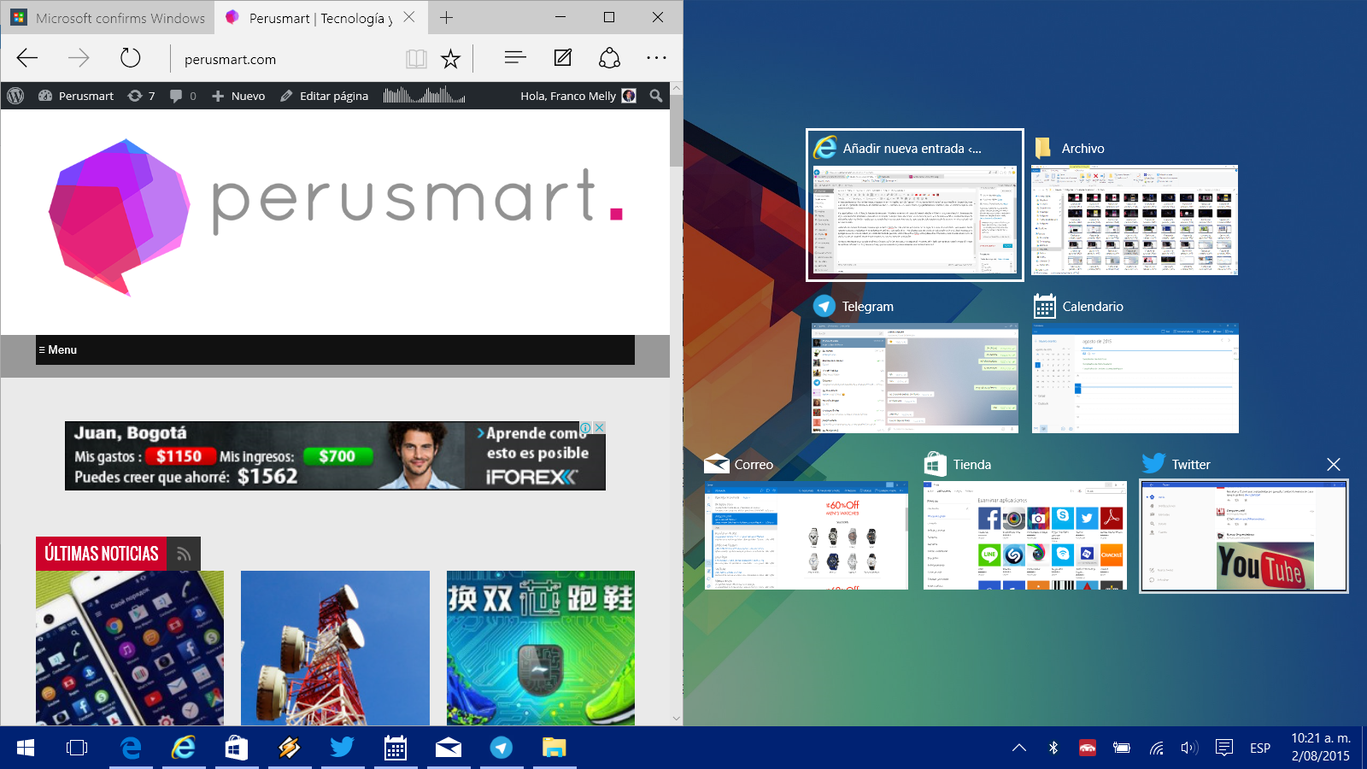
Task: Make a web note pencil icon
Action: point(562,57)
